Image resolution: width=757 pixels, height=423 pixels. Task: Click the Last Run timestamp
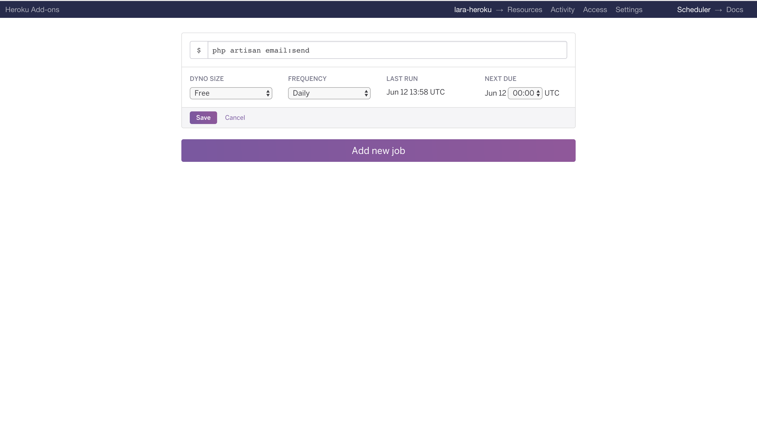pos(415,92)
